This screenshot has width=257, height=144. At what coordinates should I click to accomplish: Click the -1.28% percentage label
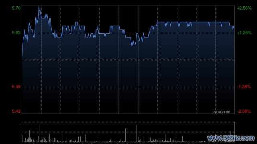tap(244, 87)
